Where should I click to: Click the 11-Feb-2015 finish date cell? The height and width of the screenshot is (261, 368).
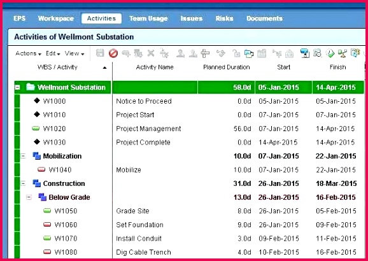336,239
